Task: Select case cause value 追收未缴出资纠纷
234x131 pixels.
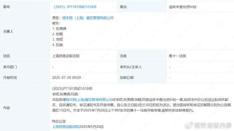Action: click(x=183, y=7)
